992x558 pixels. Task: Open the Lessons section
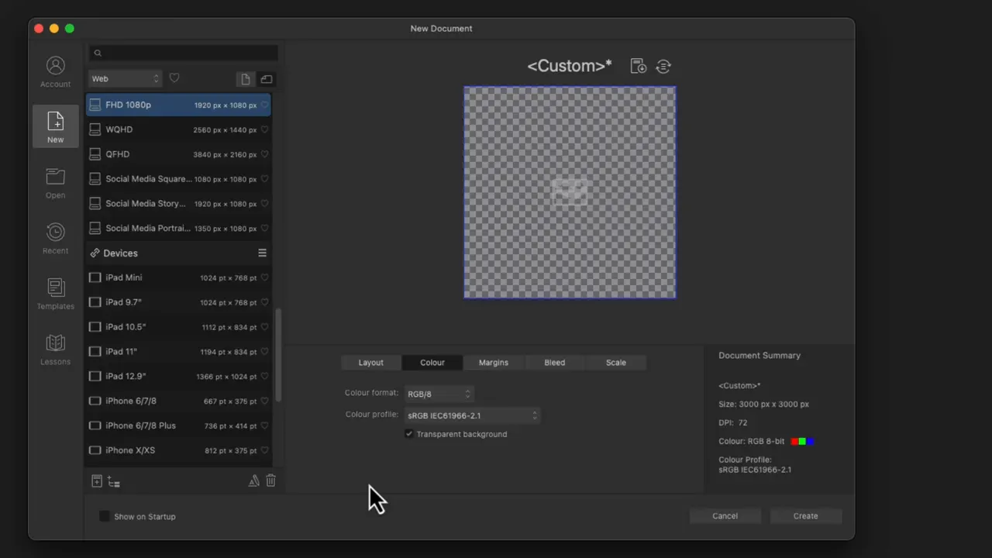(x=55, y=350)
